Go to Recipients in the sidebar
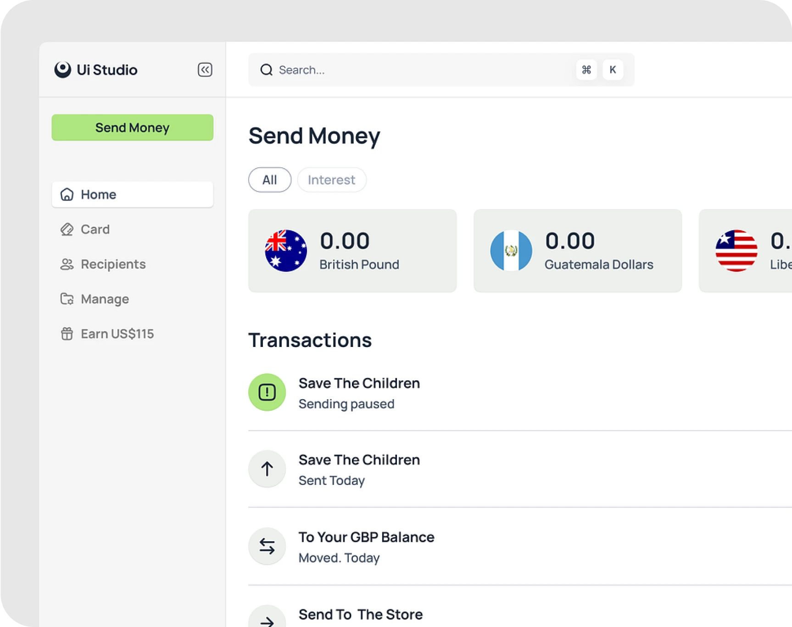The height and width of the screenshot is (627, 792). [x=113, y=264]
